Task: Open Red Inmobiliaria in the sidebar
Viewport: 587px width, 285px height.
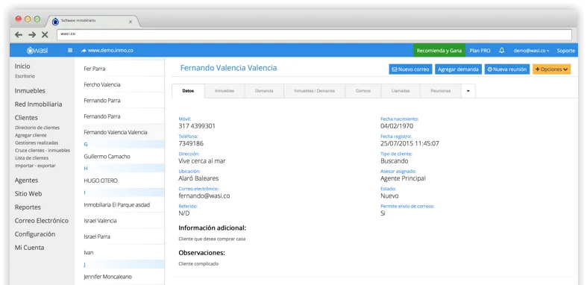Action: (38, 104)
